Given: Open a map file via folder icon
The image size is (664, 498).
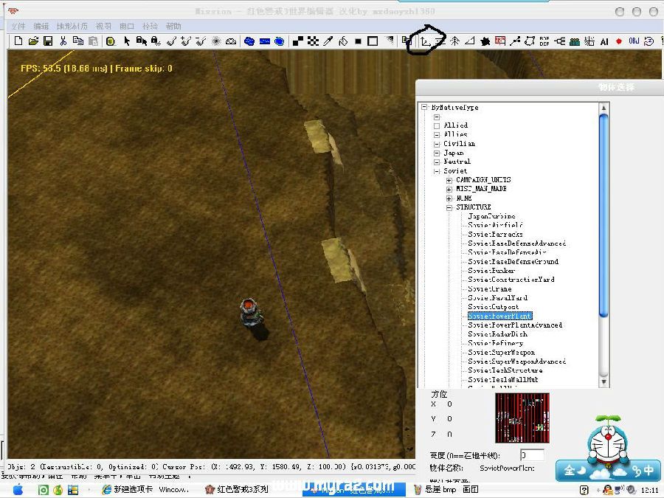Looking at the screenshot, I should [33, 41].
